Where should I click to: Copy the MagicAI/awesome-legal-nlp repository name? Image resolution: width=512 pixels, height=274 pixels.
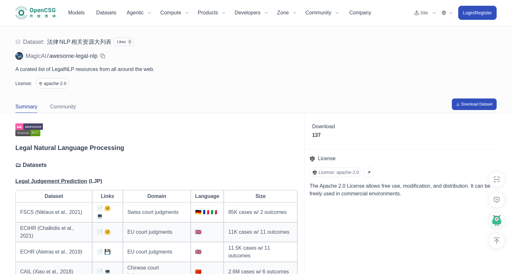(103, 56)
